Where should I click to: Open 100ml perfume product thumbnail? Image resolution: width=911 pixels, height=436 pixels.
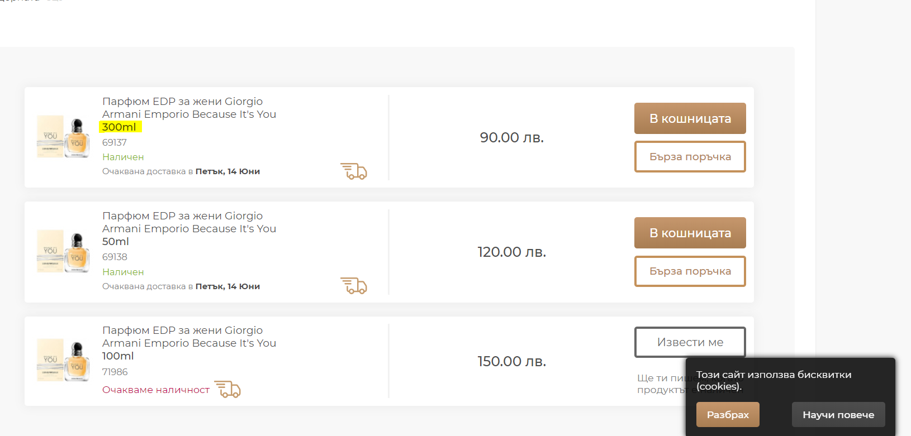pyautogui.click(x=63, y=361)
